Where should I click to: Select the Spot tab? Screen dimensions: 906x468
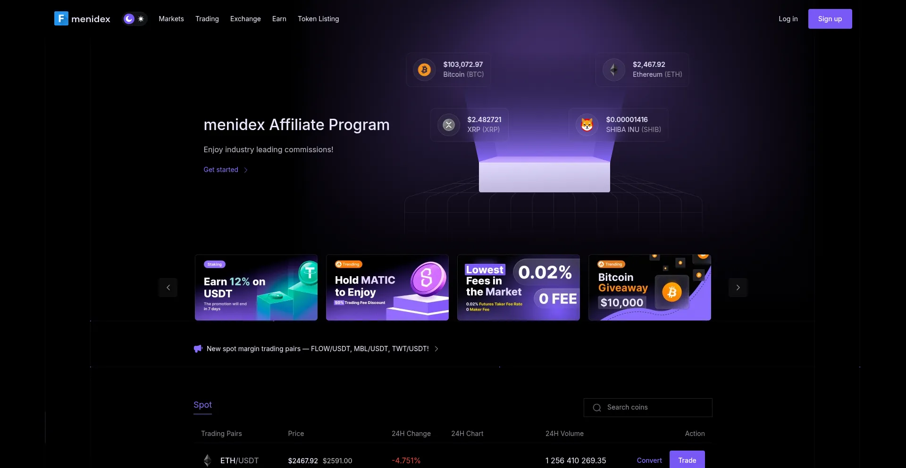point(202,405)
